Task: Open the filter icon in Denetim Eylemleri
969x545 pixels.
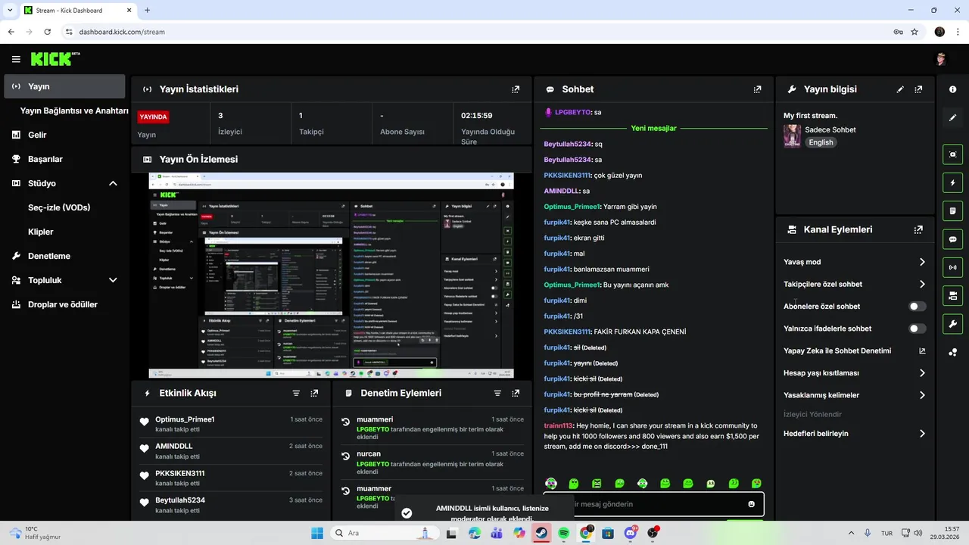Action: point(497,394)
